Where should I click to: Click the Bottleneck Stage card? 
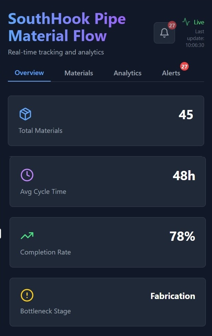point(108,302)
